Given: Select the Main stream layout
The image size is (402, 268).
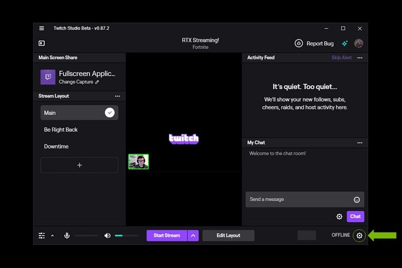Looking at the screenshot, I should click(x=79, y=113).
